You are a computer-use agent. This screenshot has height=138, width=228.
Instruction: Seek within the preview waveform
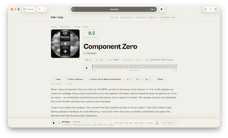134,67
